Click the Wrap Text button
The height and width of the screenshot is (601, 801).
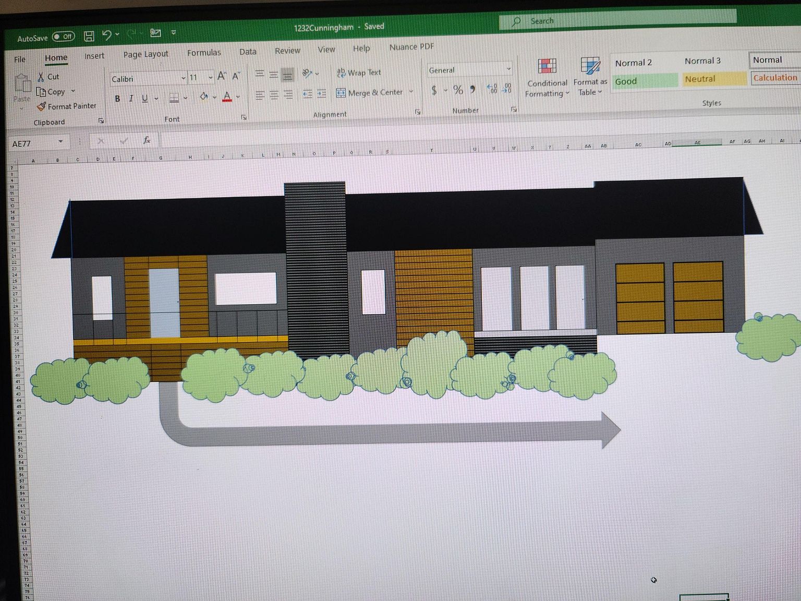click(x=359, y=73)
